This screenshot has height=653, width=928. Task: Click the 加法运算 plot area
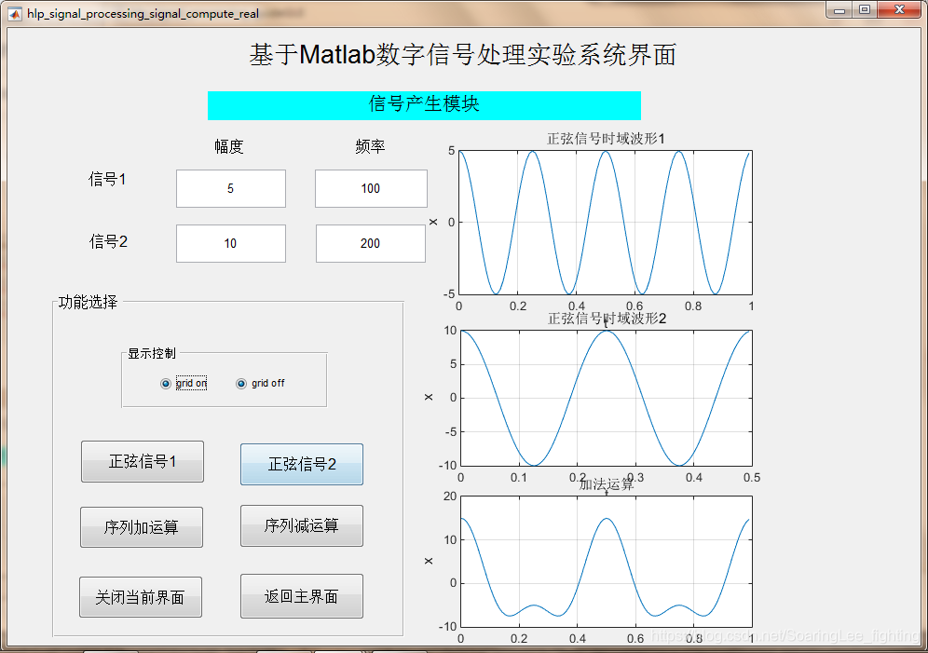click(x=607, y=562)
